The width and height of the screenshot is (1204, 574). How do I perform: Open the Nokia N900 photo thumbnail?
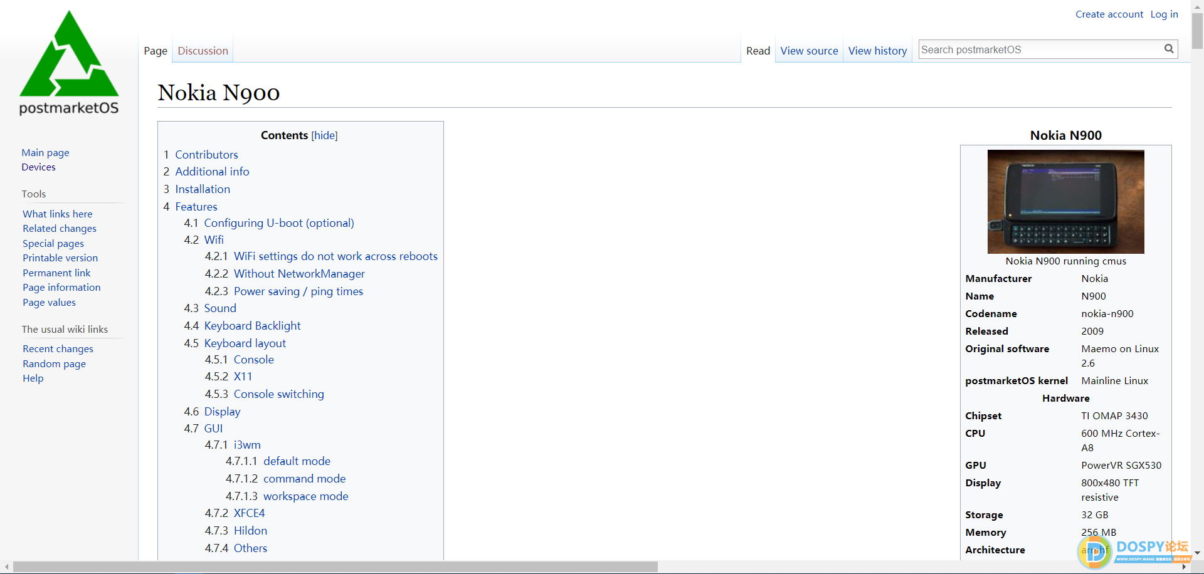click(1065, 201)
